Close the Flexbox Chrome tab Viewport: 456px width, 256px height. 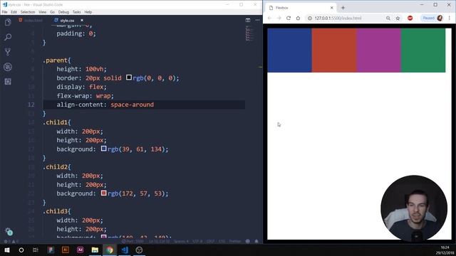coord(331,8)
